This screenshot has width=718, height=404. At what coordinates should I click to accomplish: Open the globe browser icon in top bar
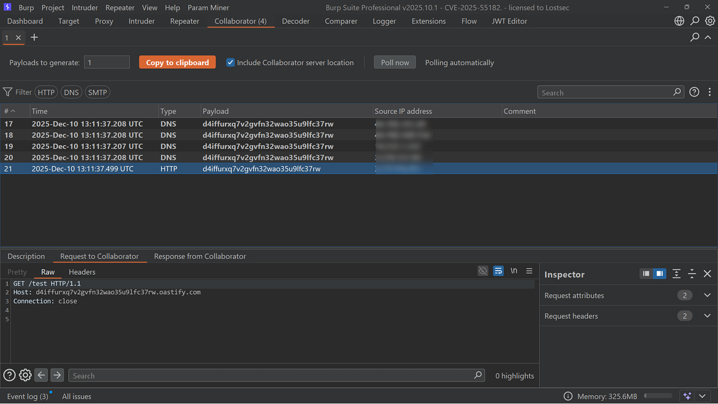click(679, 21)
